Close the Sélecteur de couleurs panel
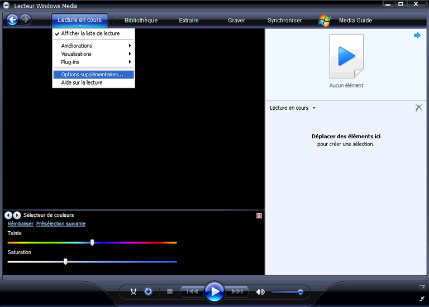The image size is (429, 307). (259, 216)
